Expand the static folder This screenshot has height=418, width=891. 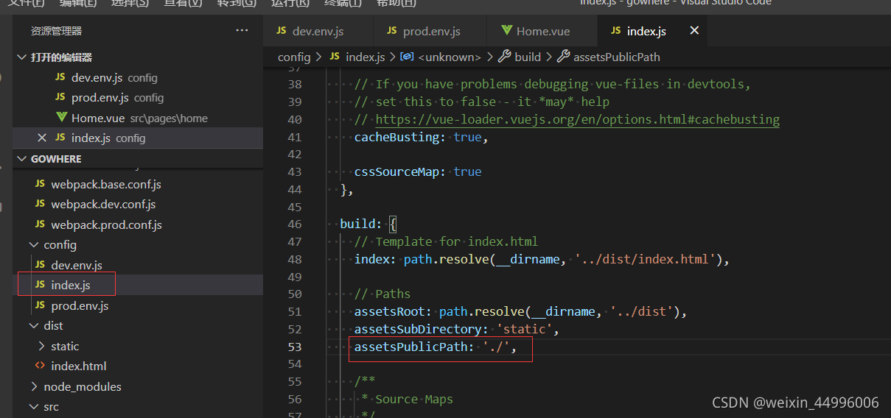pos(41,346)
